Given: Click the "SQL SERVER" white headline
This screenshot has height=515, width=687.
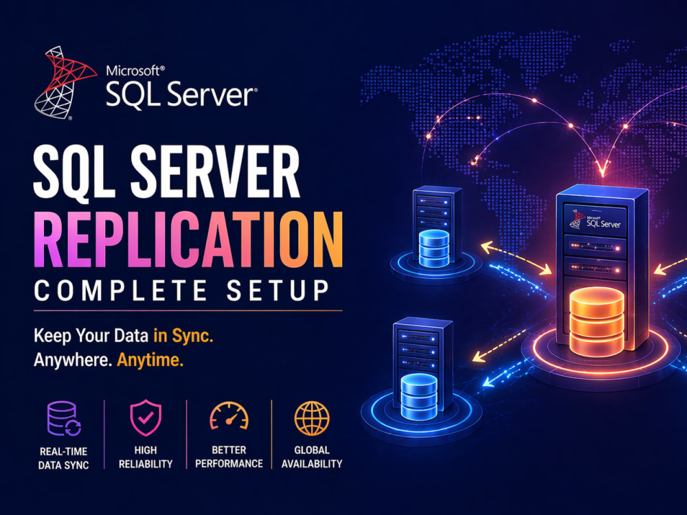Looking at the screenshot, I should pyautogui.click(x=166, y=174).
